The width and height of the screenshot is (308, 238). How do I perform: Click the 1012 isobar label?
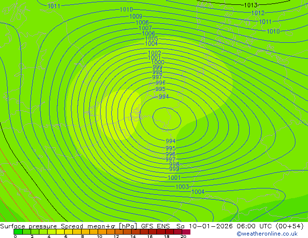tap(258, 13)
